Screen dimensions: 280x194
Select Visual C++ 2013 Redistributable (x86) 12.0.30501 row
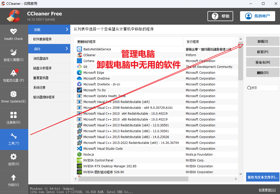point(156,131)
